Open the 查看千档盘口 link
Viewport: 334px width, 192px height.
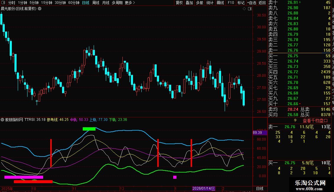point(315,121)
